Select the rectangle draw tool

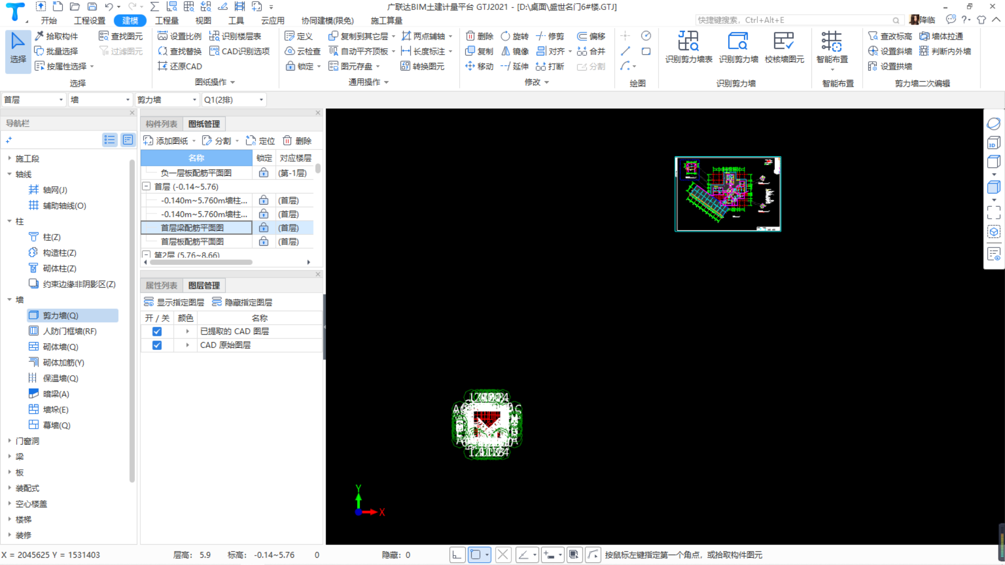click(646, 51)
